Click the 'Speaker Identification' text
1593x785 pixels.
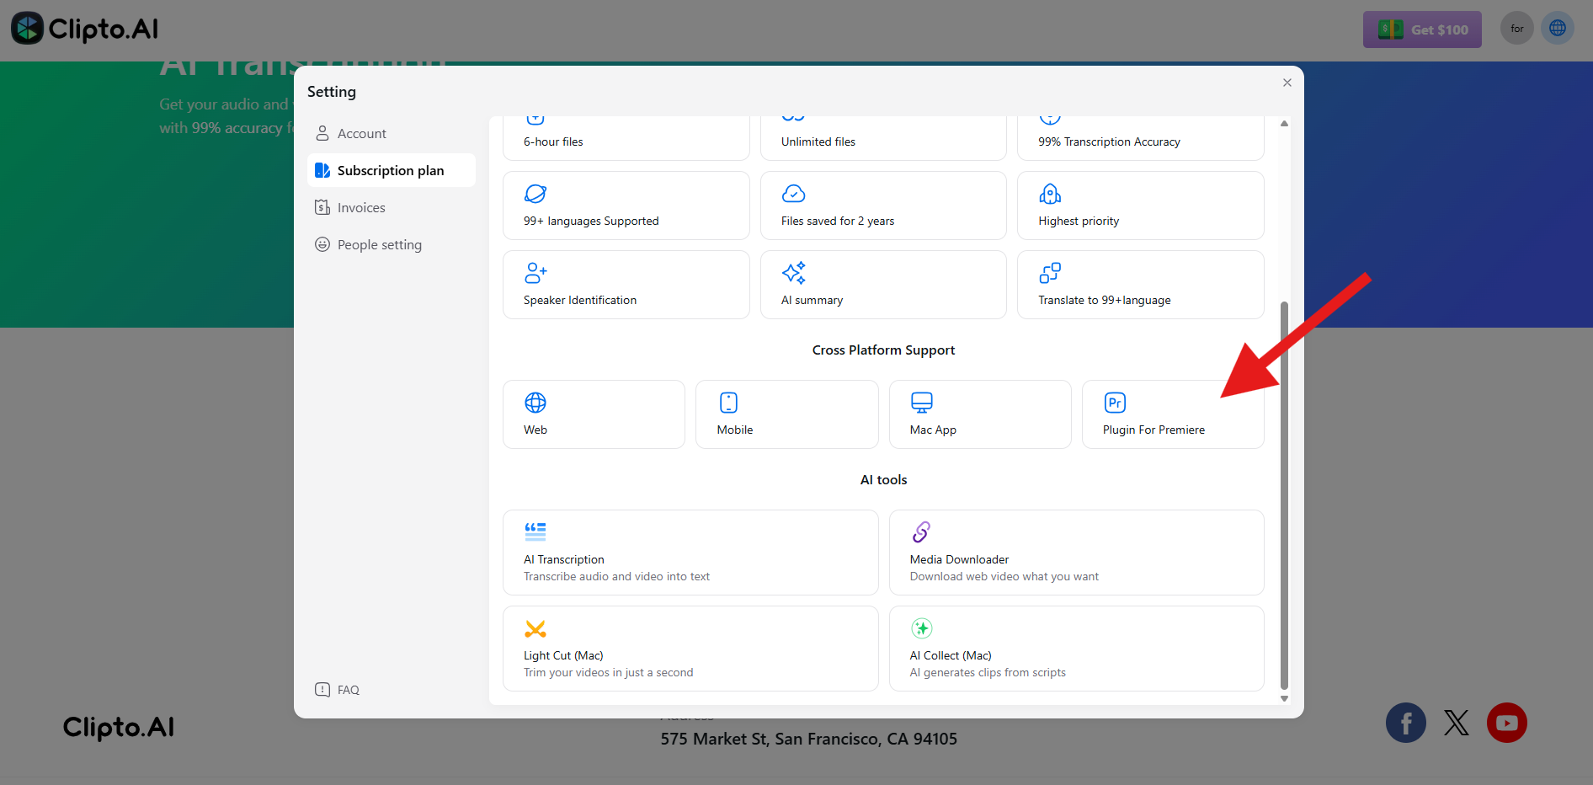pos(580,300)
